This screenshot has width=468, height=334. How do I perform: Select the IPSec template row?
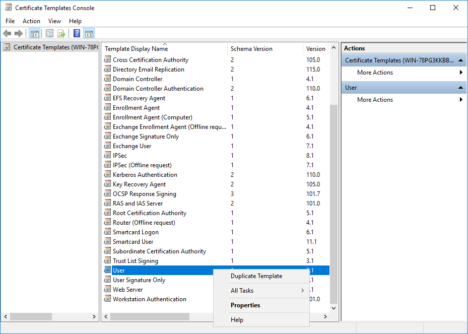(x=216, y=156)
